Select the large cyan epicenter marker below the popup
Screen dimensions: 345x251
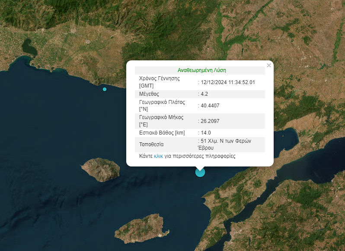[200, 173]
